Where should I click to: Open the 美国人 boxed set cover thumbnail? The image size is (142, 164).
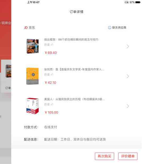tap(32, 106)
